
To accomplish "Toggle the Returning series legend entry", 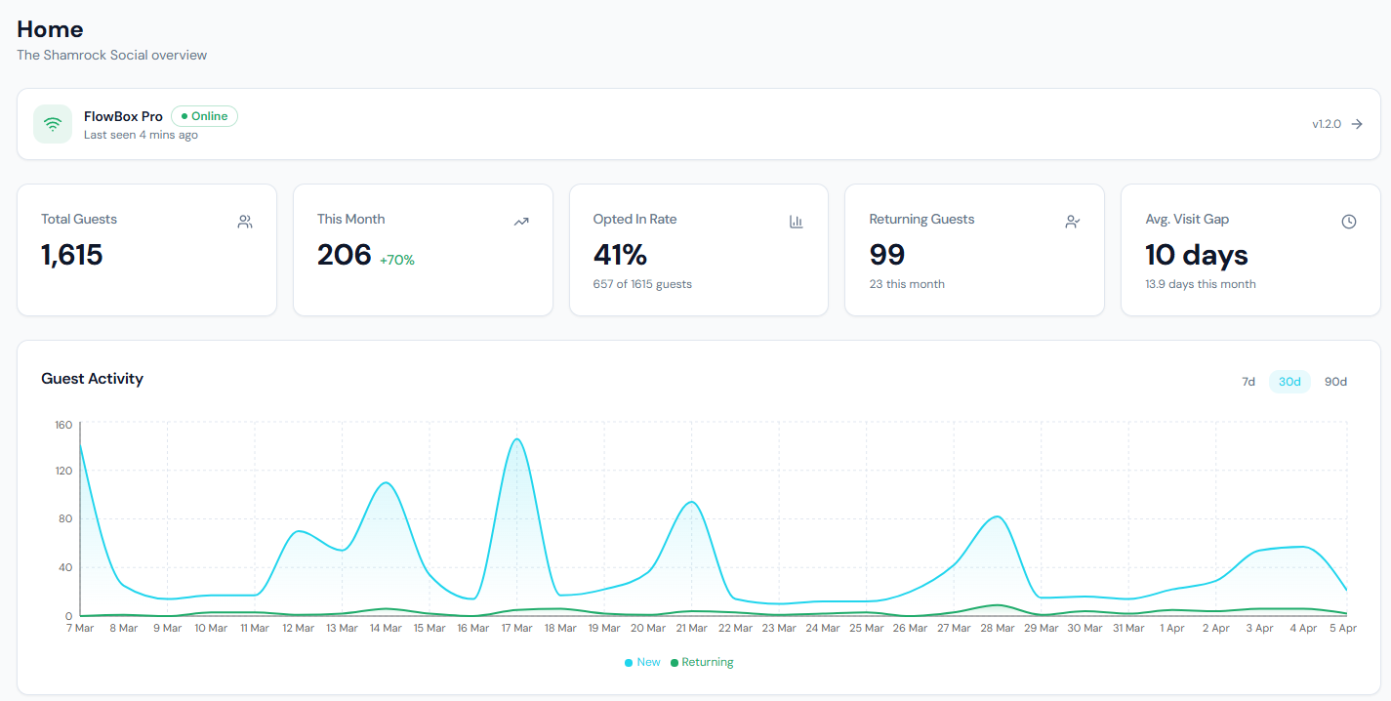I will 702,662.
